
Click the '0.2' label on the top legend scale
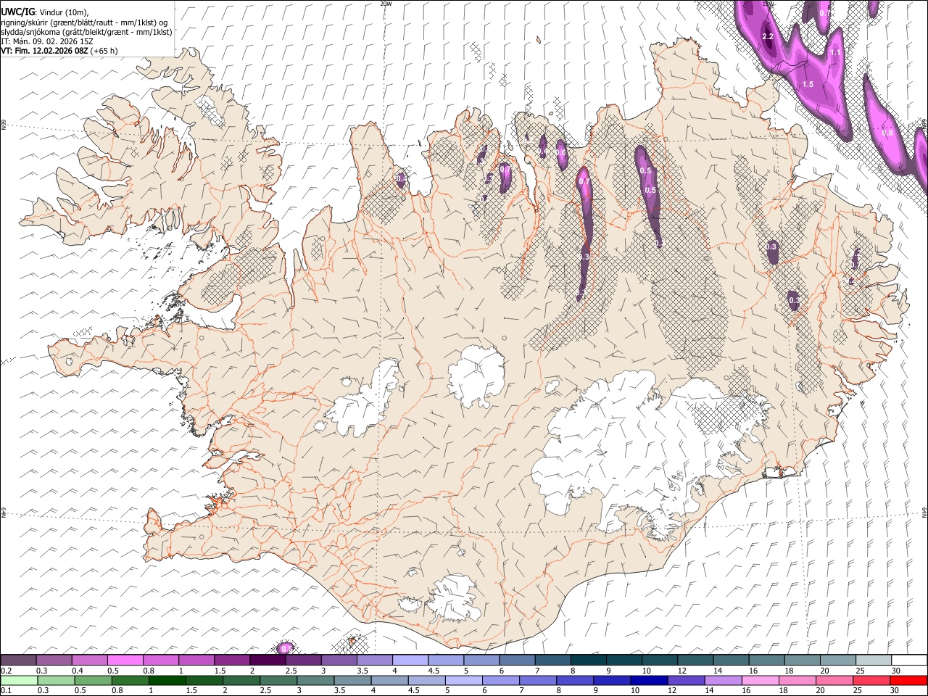pos(7,671)
